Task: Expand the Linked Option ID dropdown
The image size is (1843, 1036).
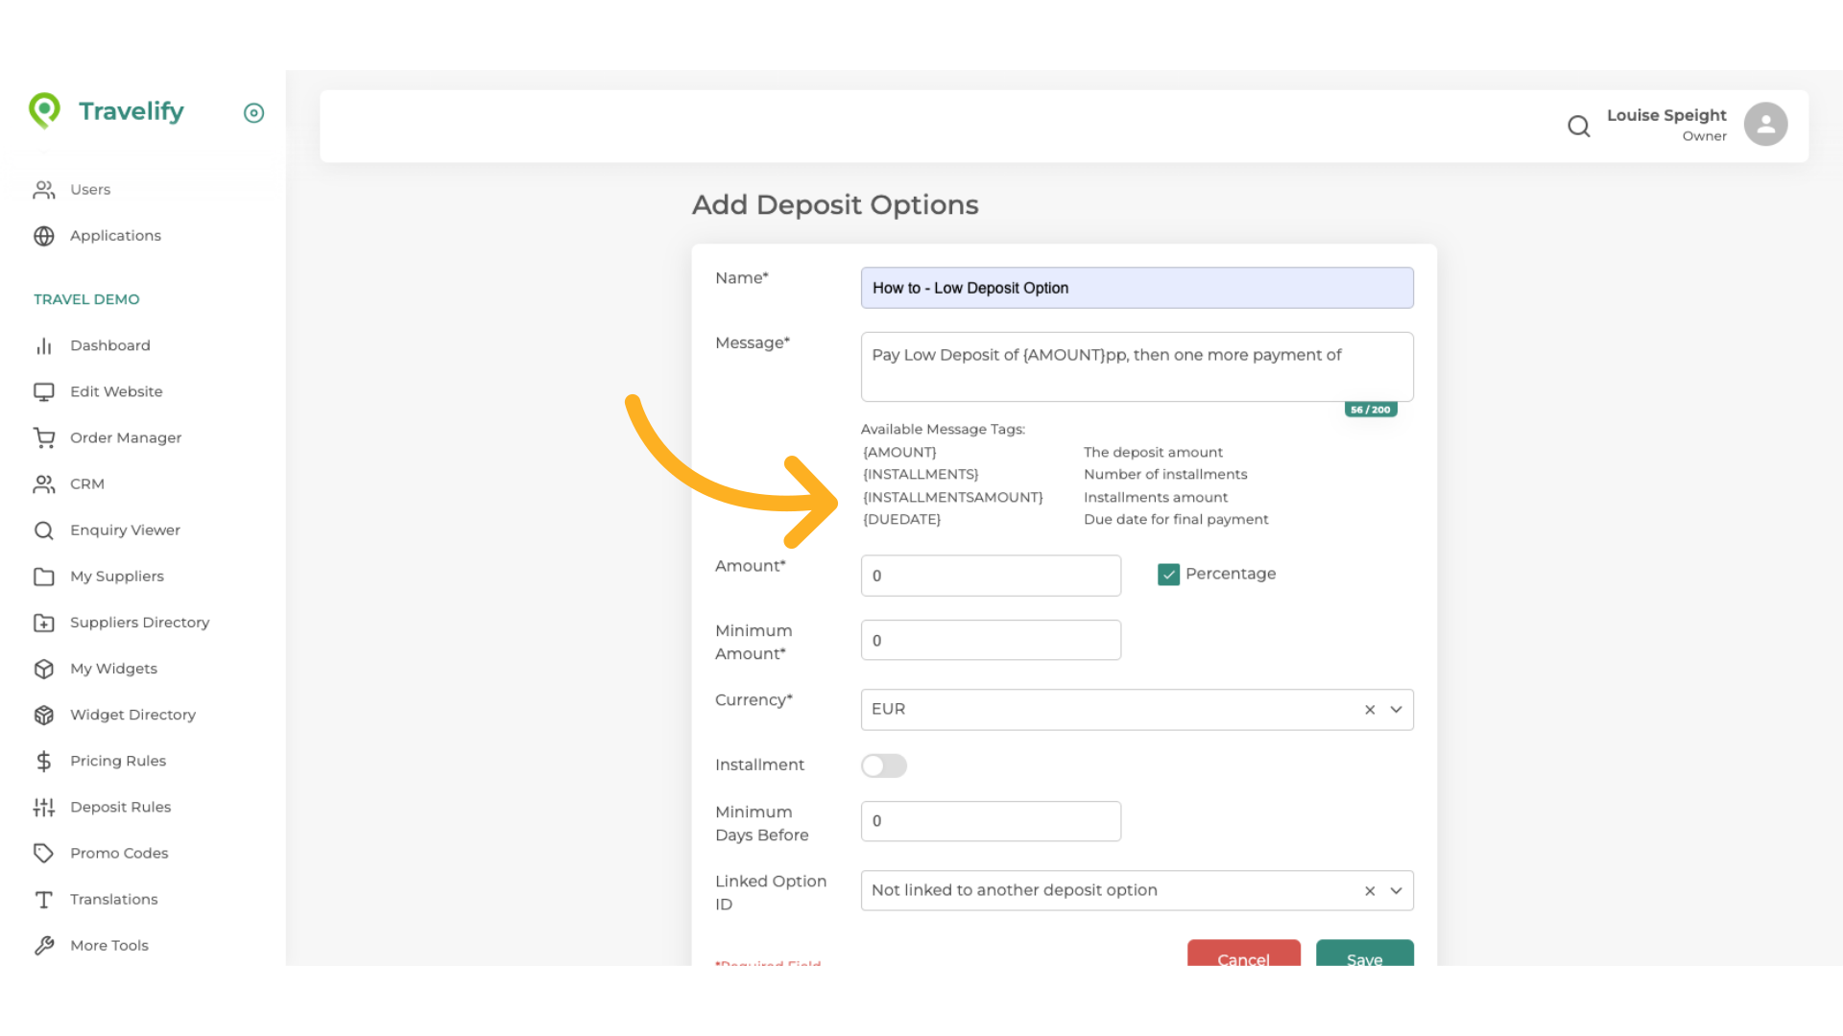Action: click(x=1397, y=891)
